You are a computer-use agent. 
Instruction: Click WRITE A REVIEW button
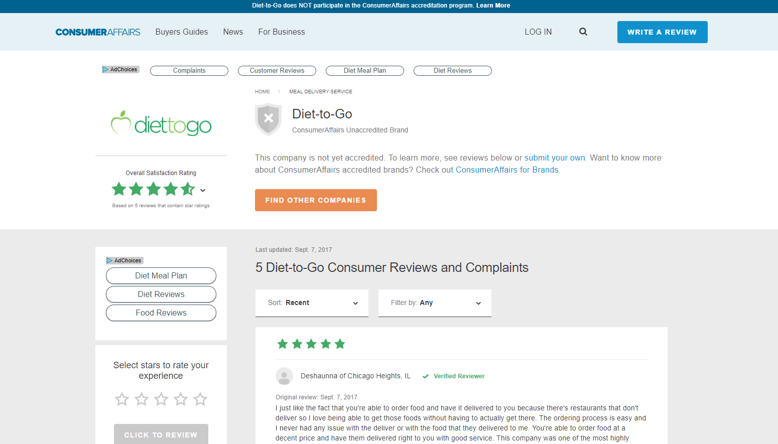click(x=662, y=32)
